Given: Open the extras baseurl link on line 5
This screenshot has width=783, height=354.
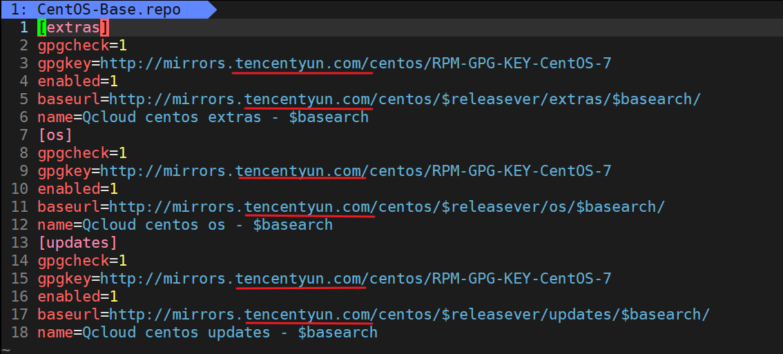Looking at the screenshot, I should 405,99.
